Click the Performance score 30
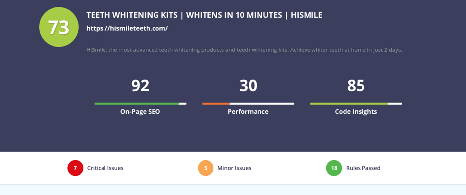Screen dimensions: 466x195 click(x=248, y=86)
